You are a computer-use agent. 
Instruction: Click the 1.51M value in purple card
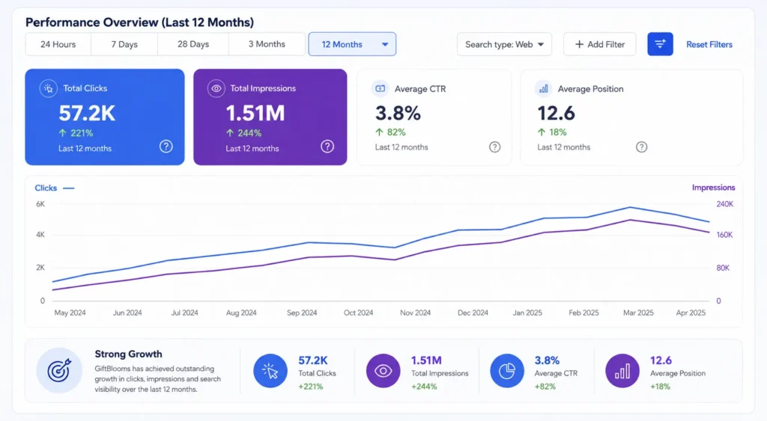click(255, 114)
